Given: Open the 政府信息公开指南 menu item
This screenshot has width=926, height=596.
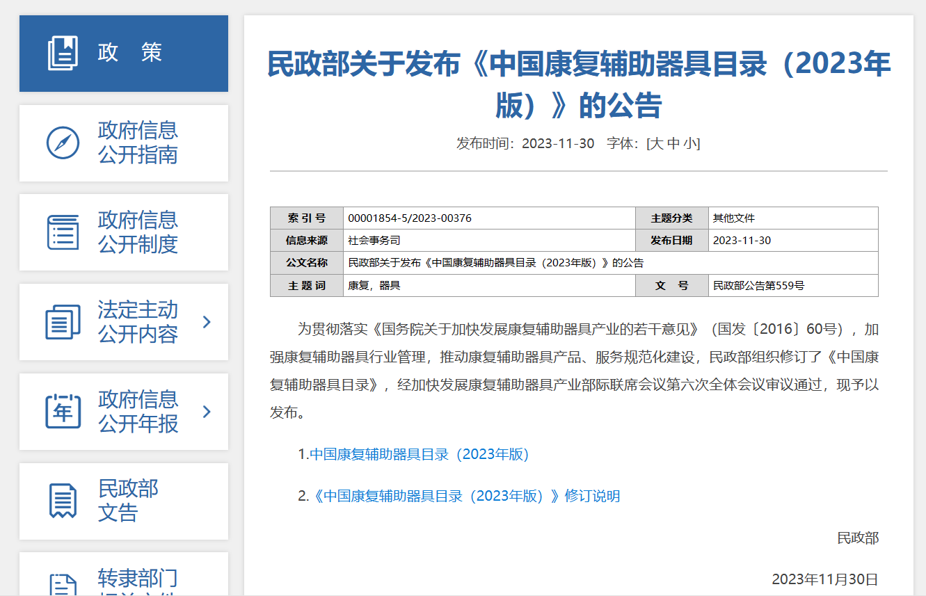Looking at the screenshot, I should [138, 143].
